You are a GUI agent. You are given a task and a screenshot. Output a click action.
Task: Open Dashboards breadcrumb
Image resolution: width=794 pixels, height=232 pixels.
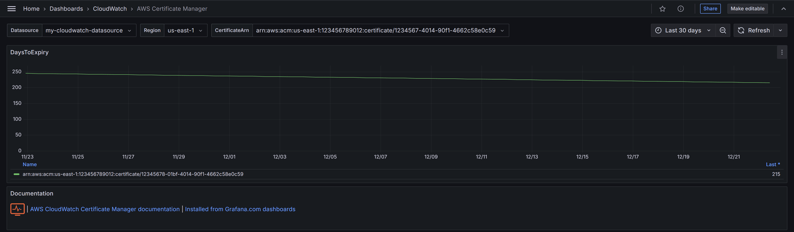pyautogui.click(x=66, y=9)
